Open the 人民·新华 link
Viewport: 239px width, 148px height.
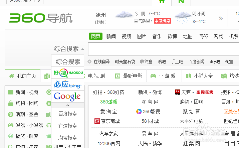click(150, 143)
